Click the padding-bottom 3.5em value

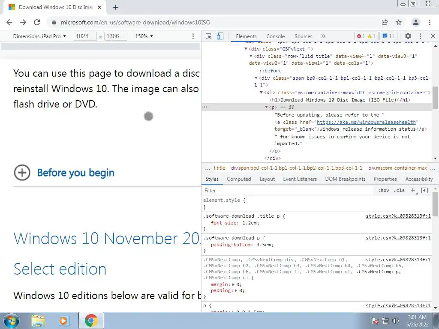point(263,245)
